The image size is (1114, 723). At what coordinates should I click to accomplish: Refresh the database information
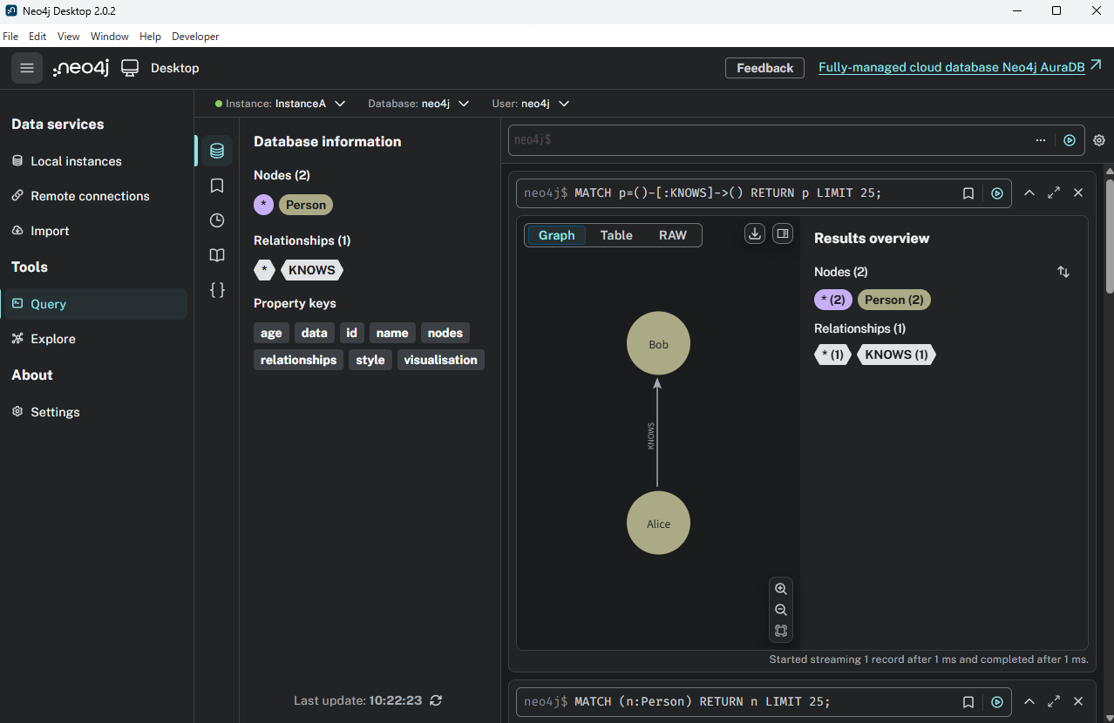click(436, 700)
